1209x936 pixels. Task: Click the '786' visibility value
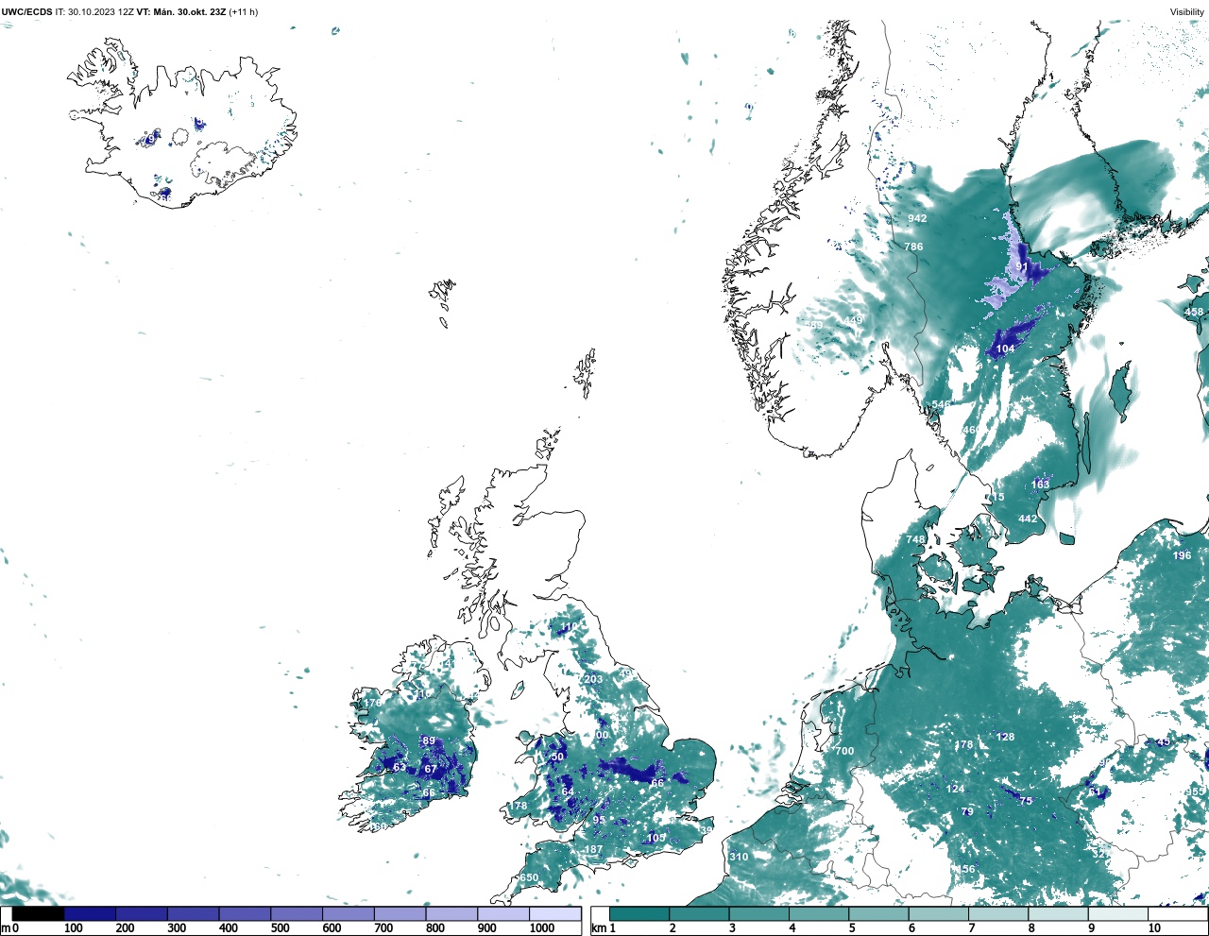click(x=913, y=247)
